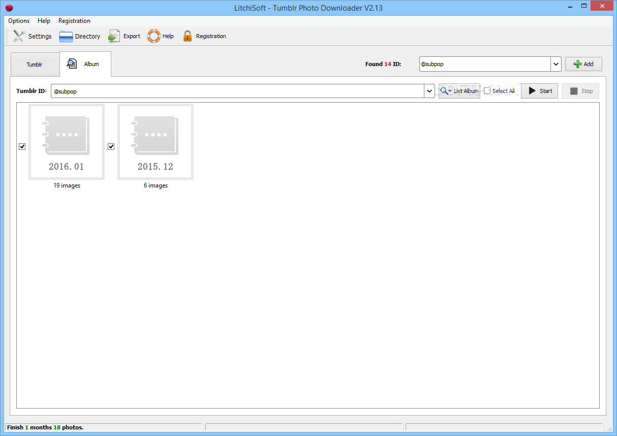Open the Registration menu in menu bar
617x436 pixels.
pos(74,21)
